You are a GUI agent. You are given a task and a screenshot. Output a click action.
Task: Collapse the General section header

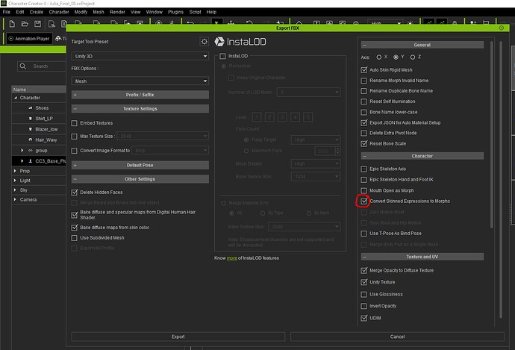coord(422,45)
